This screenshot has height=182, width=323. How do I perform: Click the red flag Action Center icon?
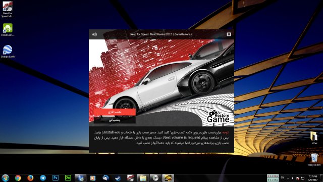[x=298, y=178]
